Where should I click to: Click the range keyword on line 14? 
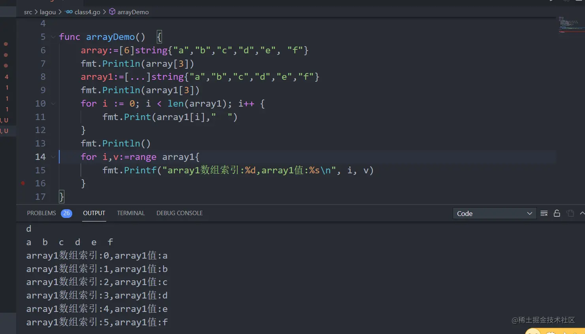(x=143, y=157)
